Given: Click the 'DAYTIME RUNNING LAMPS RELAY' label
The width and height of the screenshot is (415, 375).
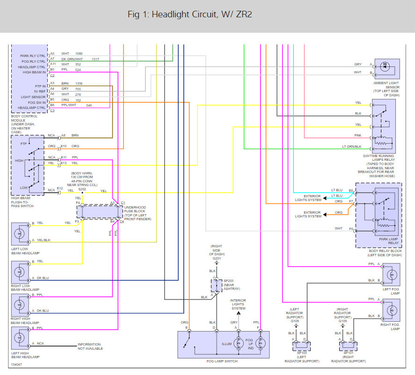Looking at the screenshot, I should tap(379, 158).
